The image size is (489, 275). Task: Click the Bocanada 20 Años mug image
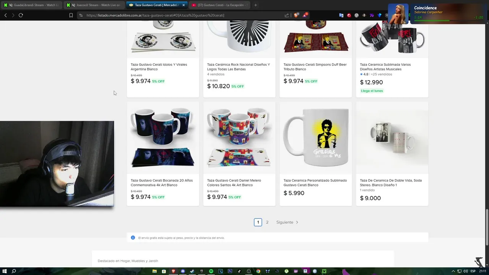(163, 137)
